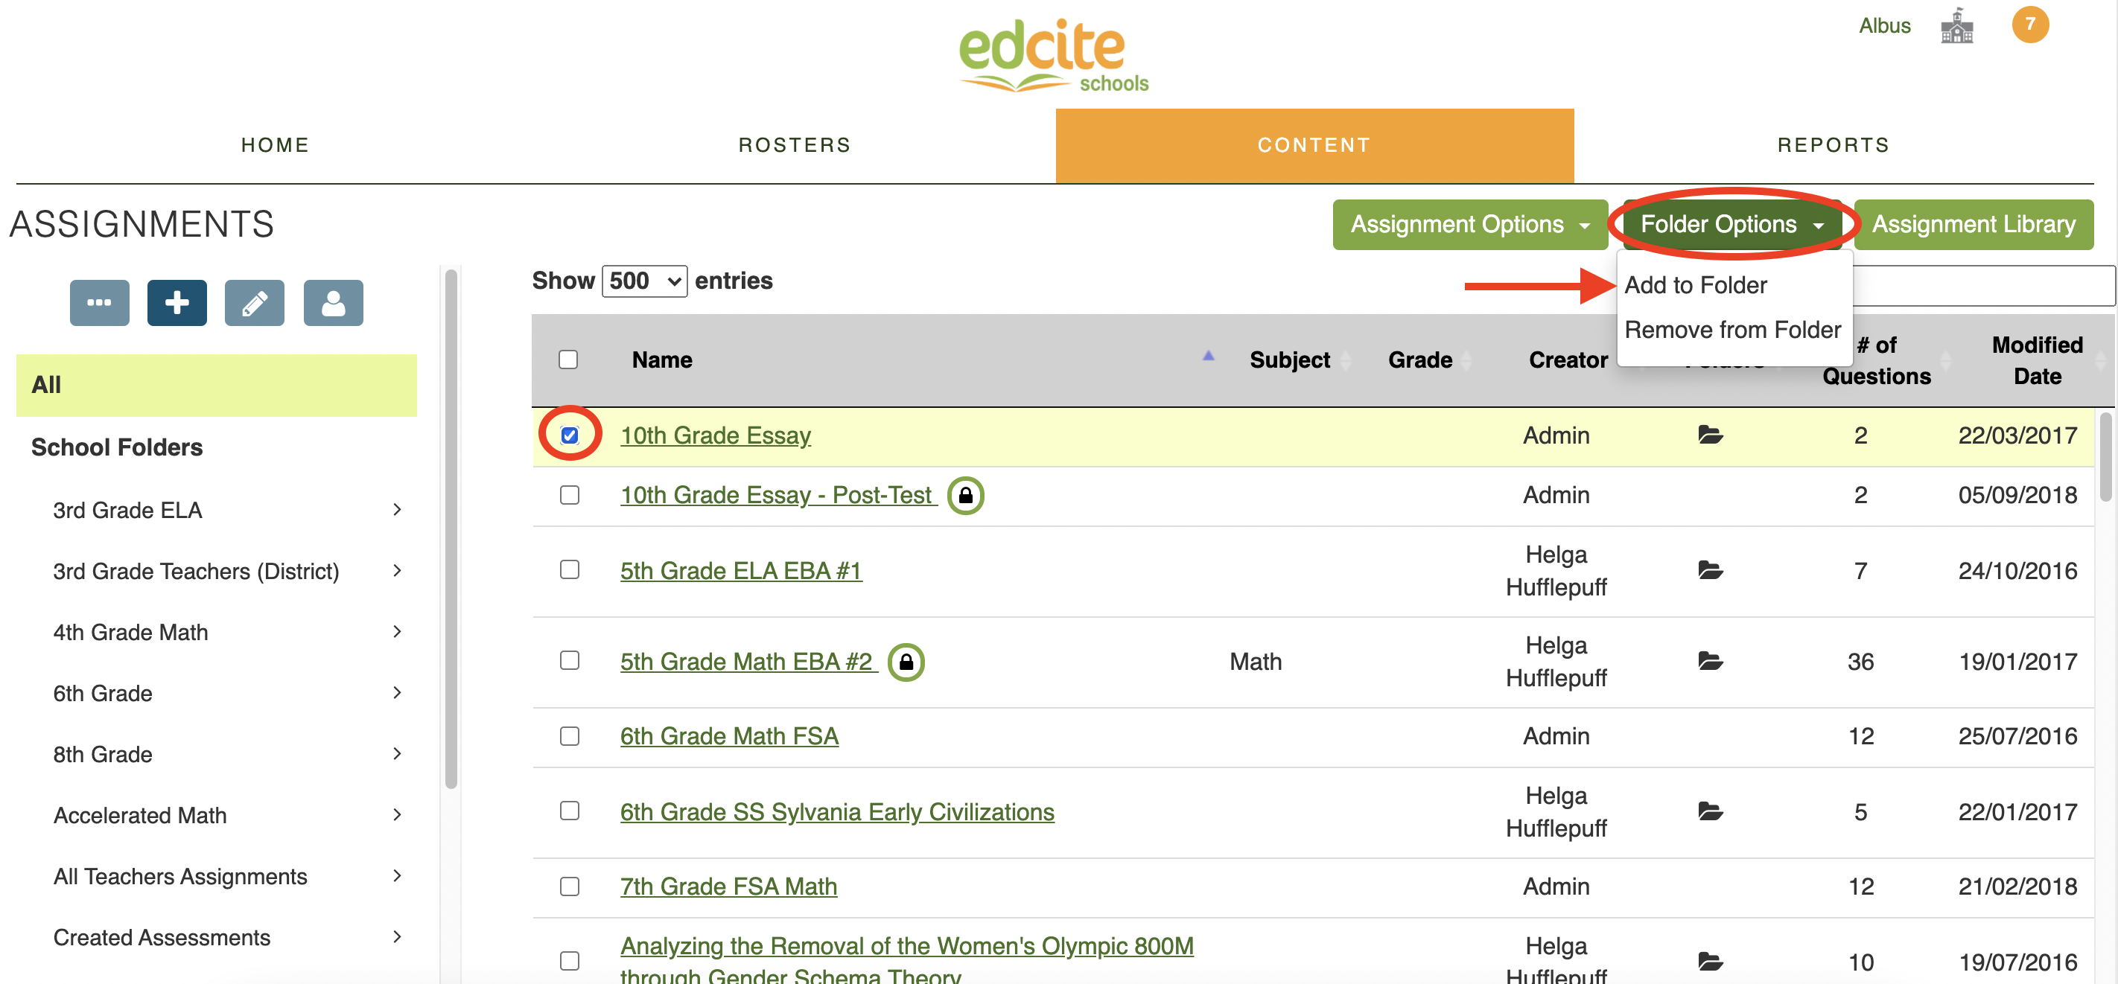
Task: Click the three-dots more options icon
Action: [x=100, y=302]
